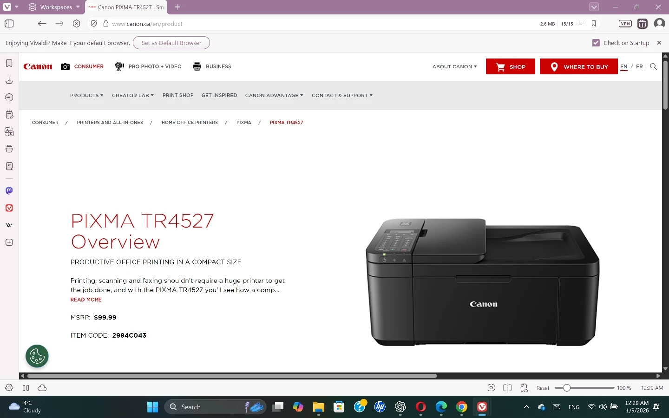This screenshot has height=418, width=669.
Task: Capture page with the camera icon
Action: click(x=491, y=388)
